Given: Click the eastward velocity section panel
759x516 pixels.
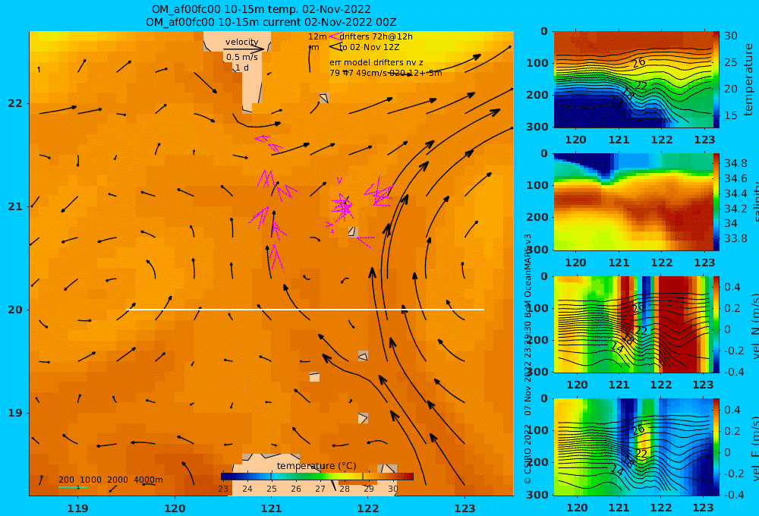Looking at the screenshot, I should 633,447.
